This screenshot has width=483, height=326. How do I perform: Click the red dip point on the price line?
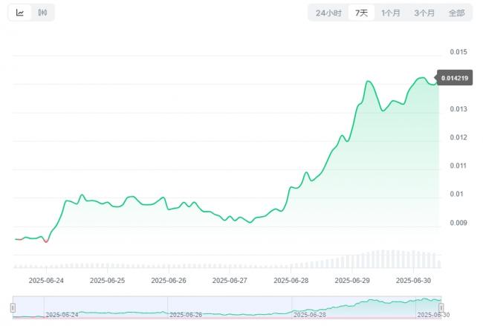[x=46, y=241]
